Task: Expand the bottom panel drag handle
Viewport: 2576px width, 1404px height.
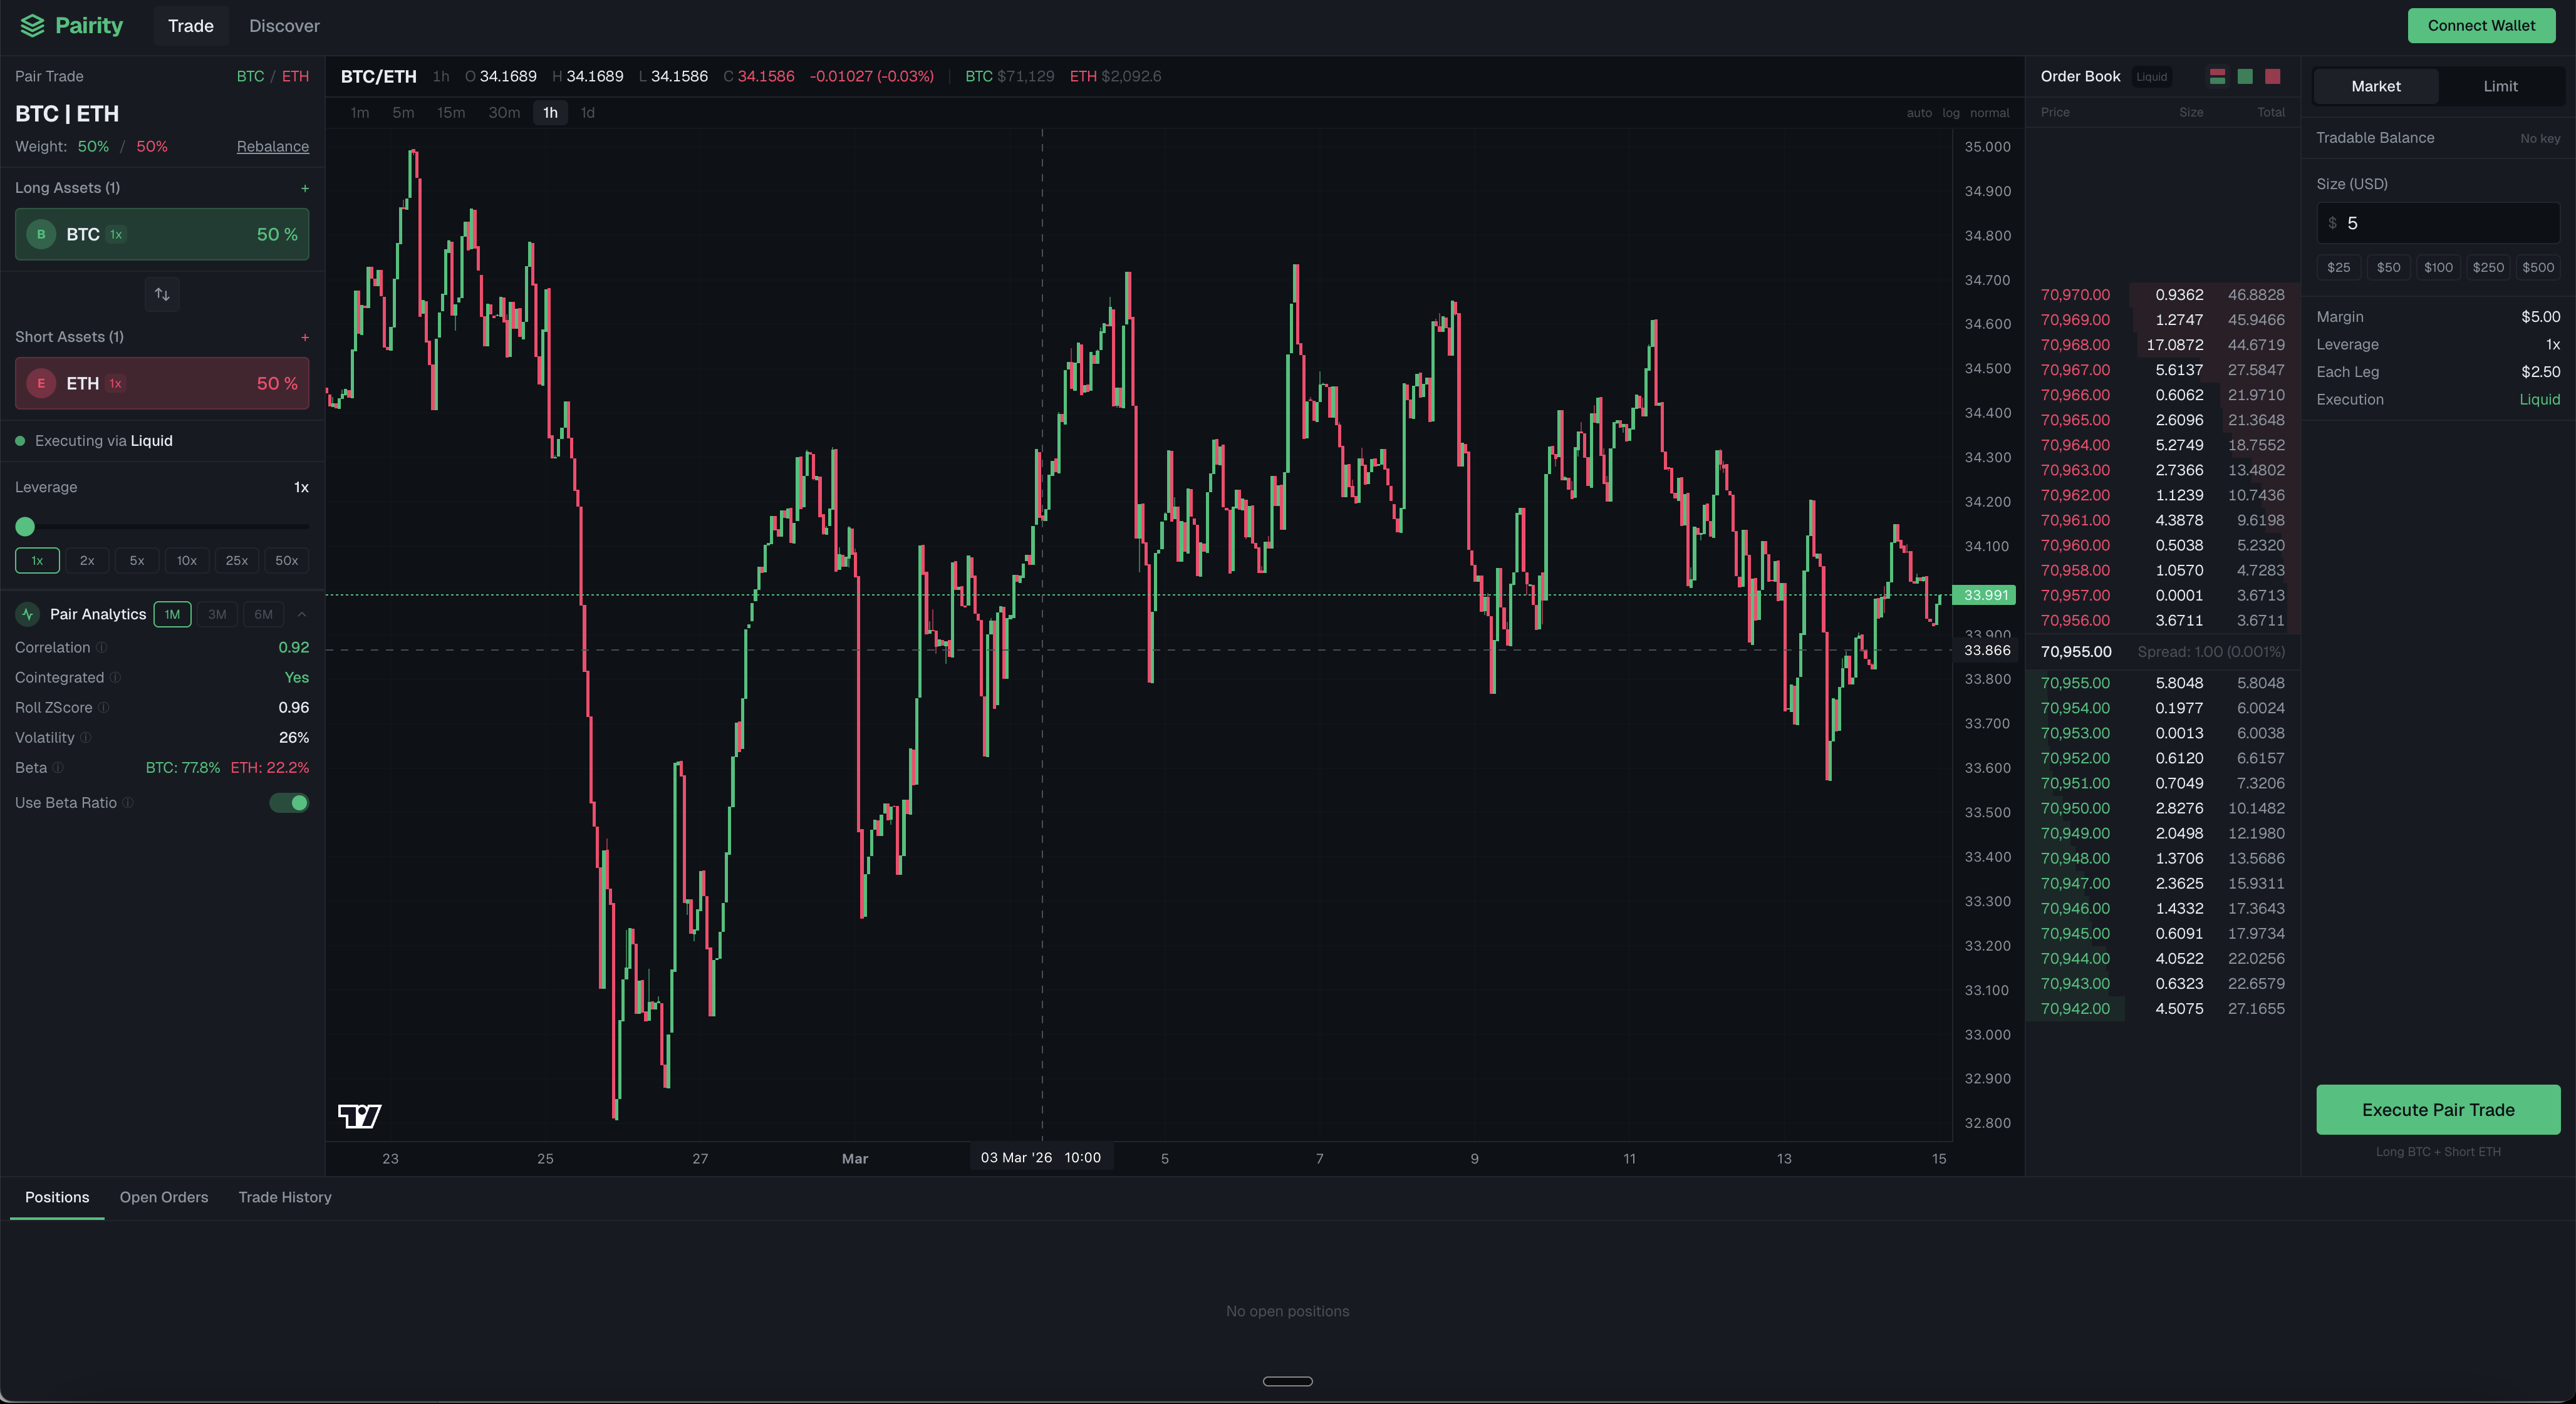Action: [1287, 1381]
